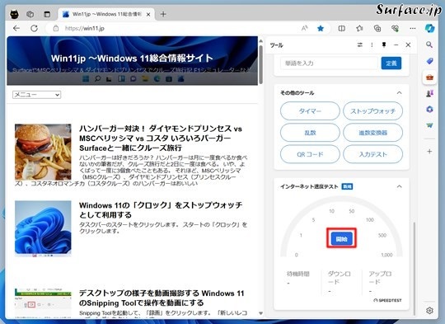Screen dimensions: 445x324
Task: Click the SPEEDTEST logo link
Action: point(387,300)
